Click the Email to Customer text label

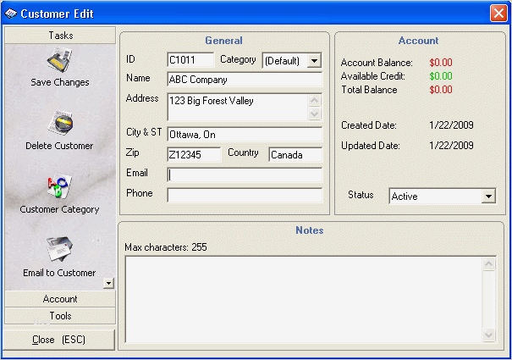point(59,273)
